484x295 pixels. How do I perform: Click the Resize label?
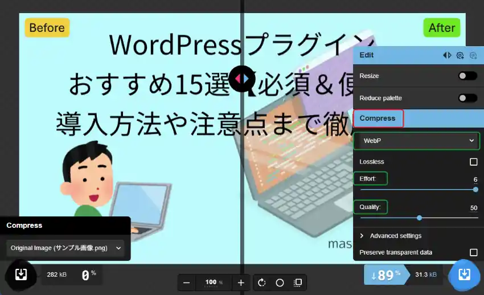369,76
